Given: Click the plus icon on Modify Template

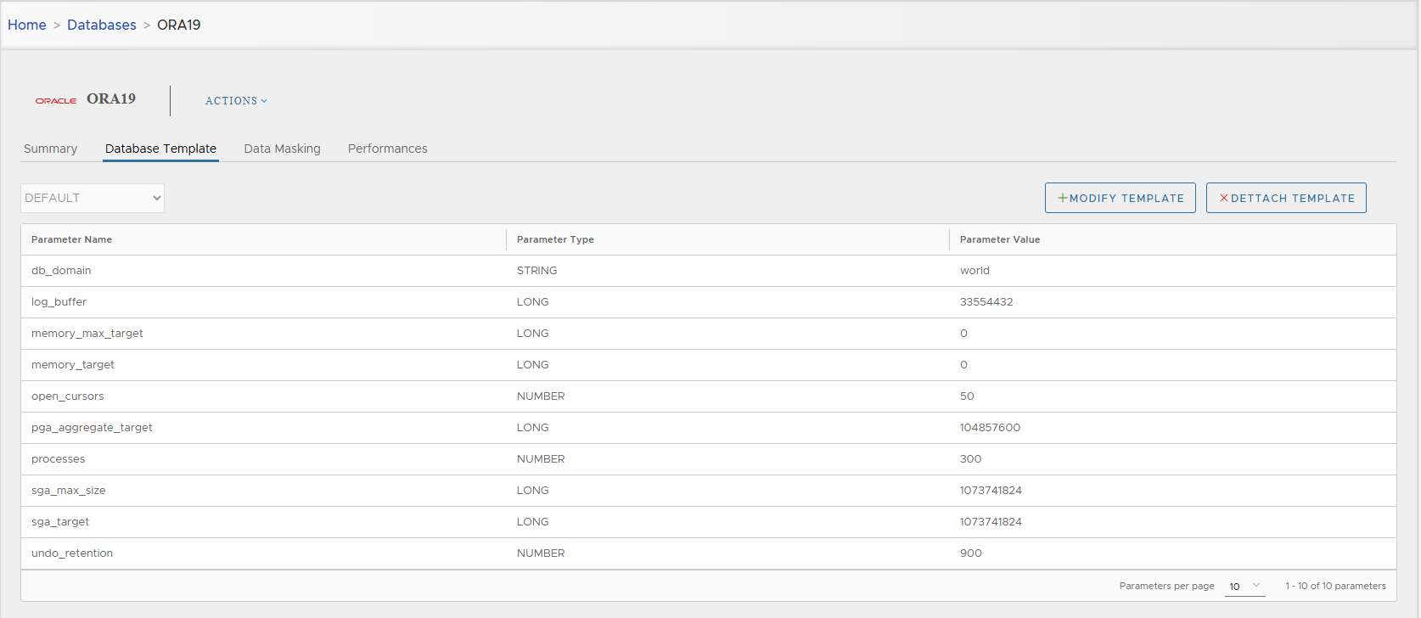Looking at the screenshot, I should [1062, 198].
